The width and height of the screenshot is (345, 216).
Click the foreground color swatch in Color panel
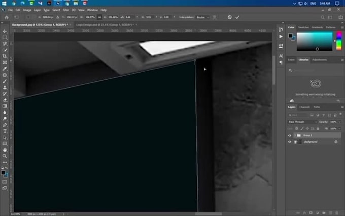(291, 36)
